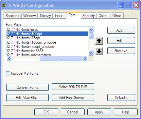Screen dimensions: 141x119
Task: Open the Other tab
Action: coord(117,16)
